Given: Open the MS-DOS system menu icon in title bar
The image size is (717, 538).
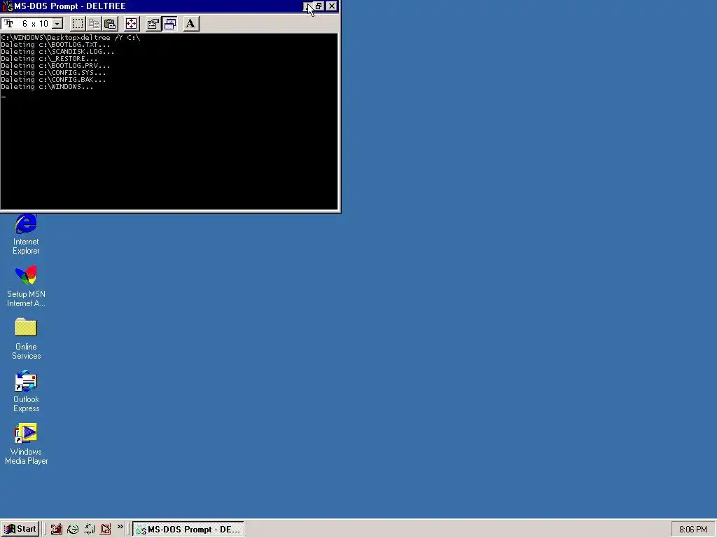Looking at the screenshot, I should [7, 6].
